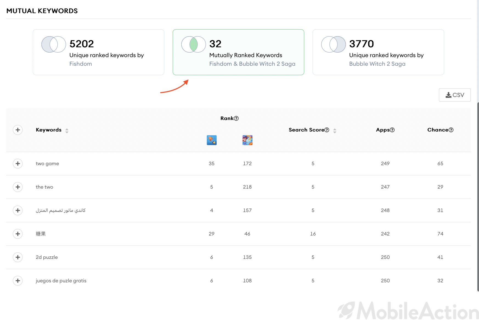479x320 pixels.
Task: Click the Bubble Witch 2 Saga app icon
Action: pos(247,140)
